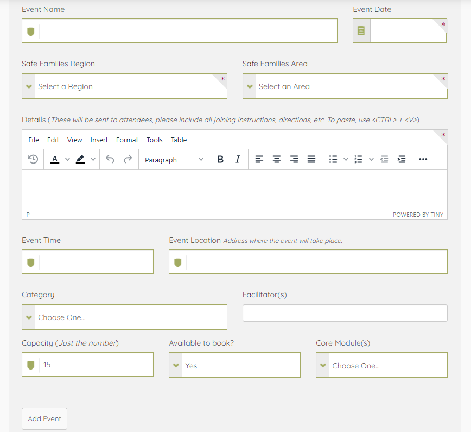Image resolution: width=471 pixels, height=432 pixels.
Task: Increase indent in the editor
Action: click(402, 159)
